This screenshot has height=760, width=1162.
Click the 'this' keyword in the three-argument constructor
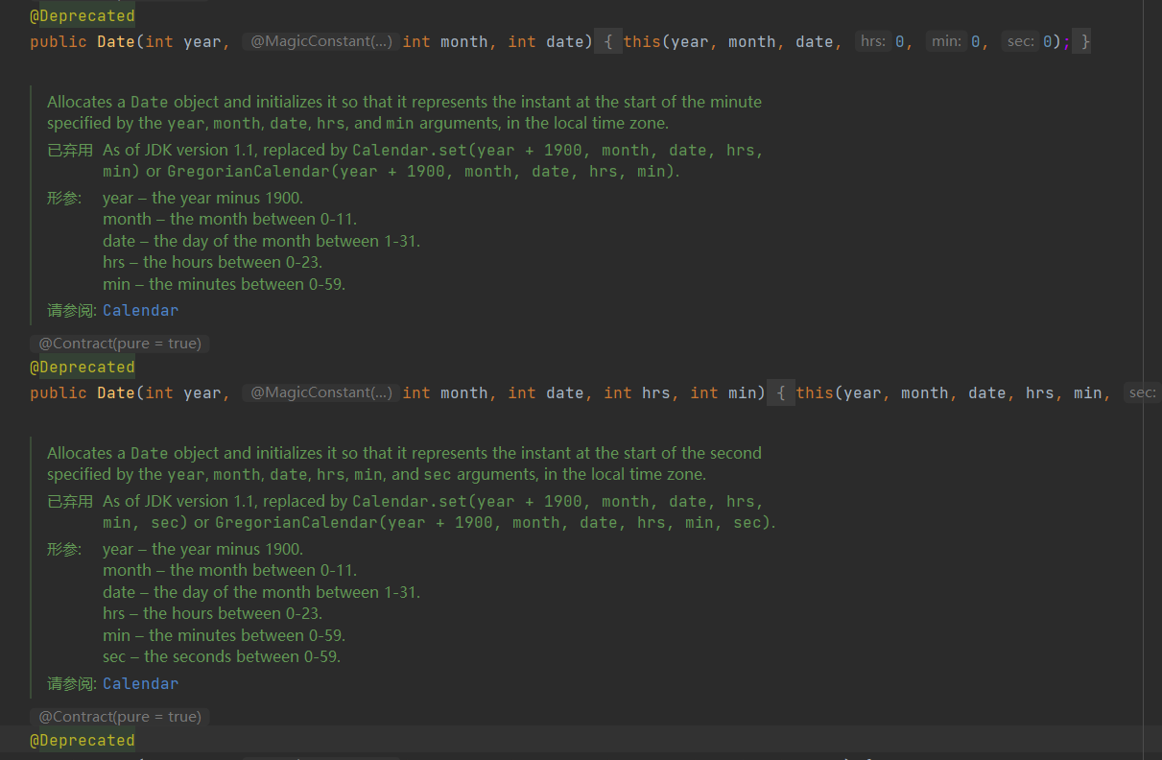(642, 42)
